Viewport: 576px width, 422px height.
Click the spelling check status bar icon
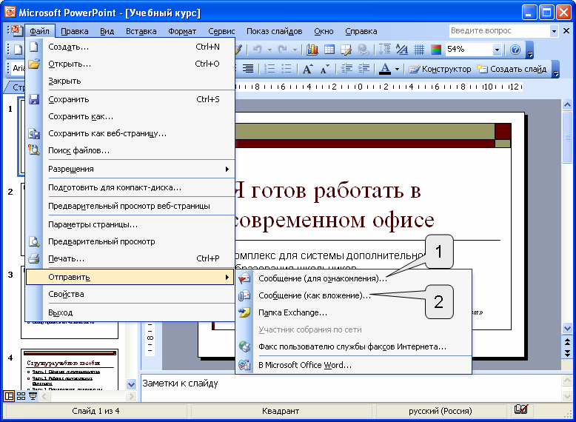(521, 409)
